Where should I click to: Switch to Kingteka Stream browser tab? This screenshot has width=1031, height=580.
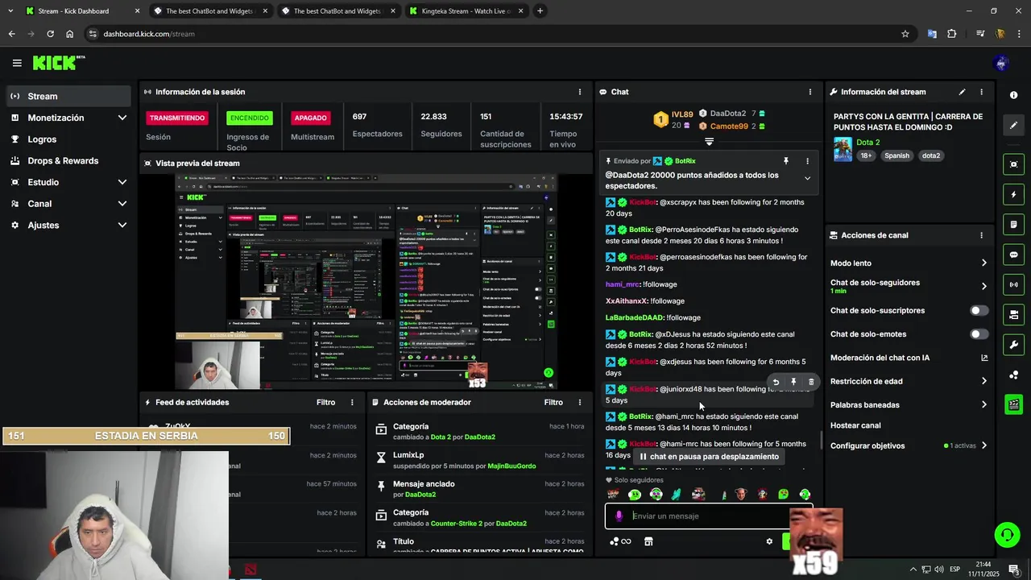[x=466, y=11]
